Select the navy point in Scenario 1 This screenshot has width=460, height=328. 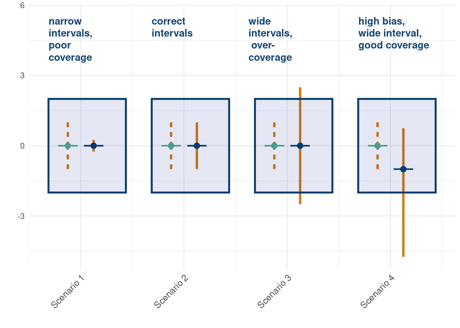pos(93,146)
